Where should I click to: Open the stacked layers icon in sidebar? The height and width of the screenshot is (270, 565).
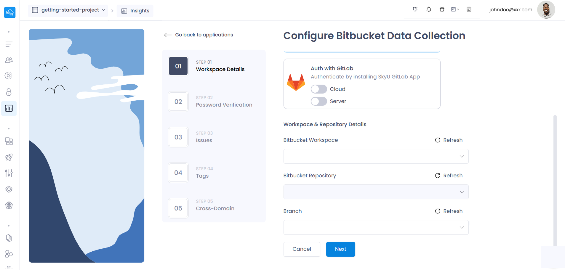(x=9, y=189)
